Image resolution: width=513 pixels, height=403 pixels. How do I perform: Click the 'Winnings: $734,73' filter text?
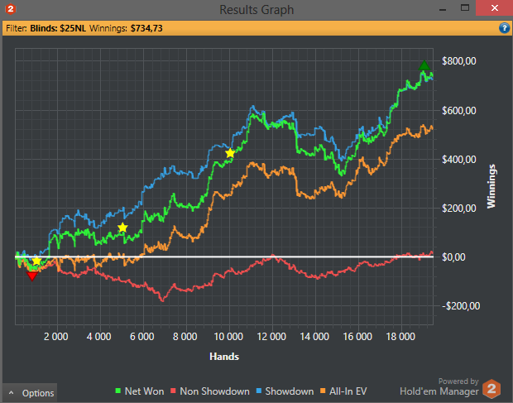(x=126, y=28)
